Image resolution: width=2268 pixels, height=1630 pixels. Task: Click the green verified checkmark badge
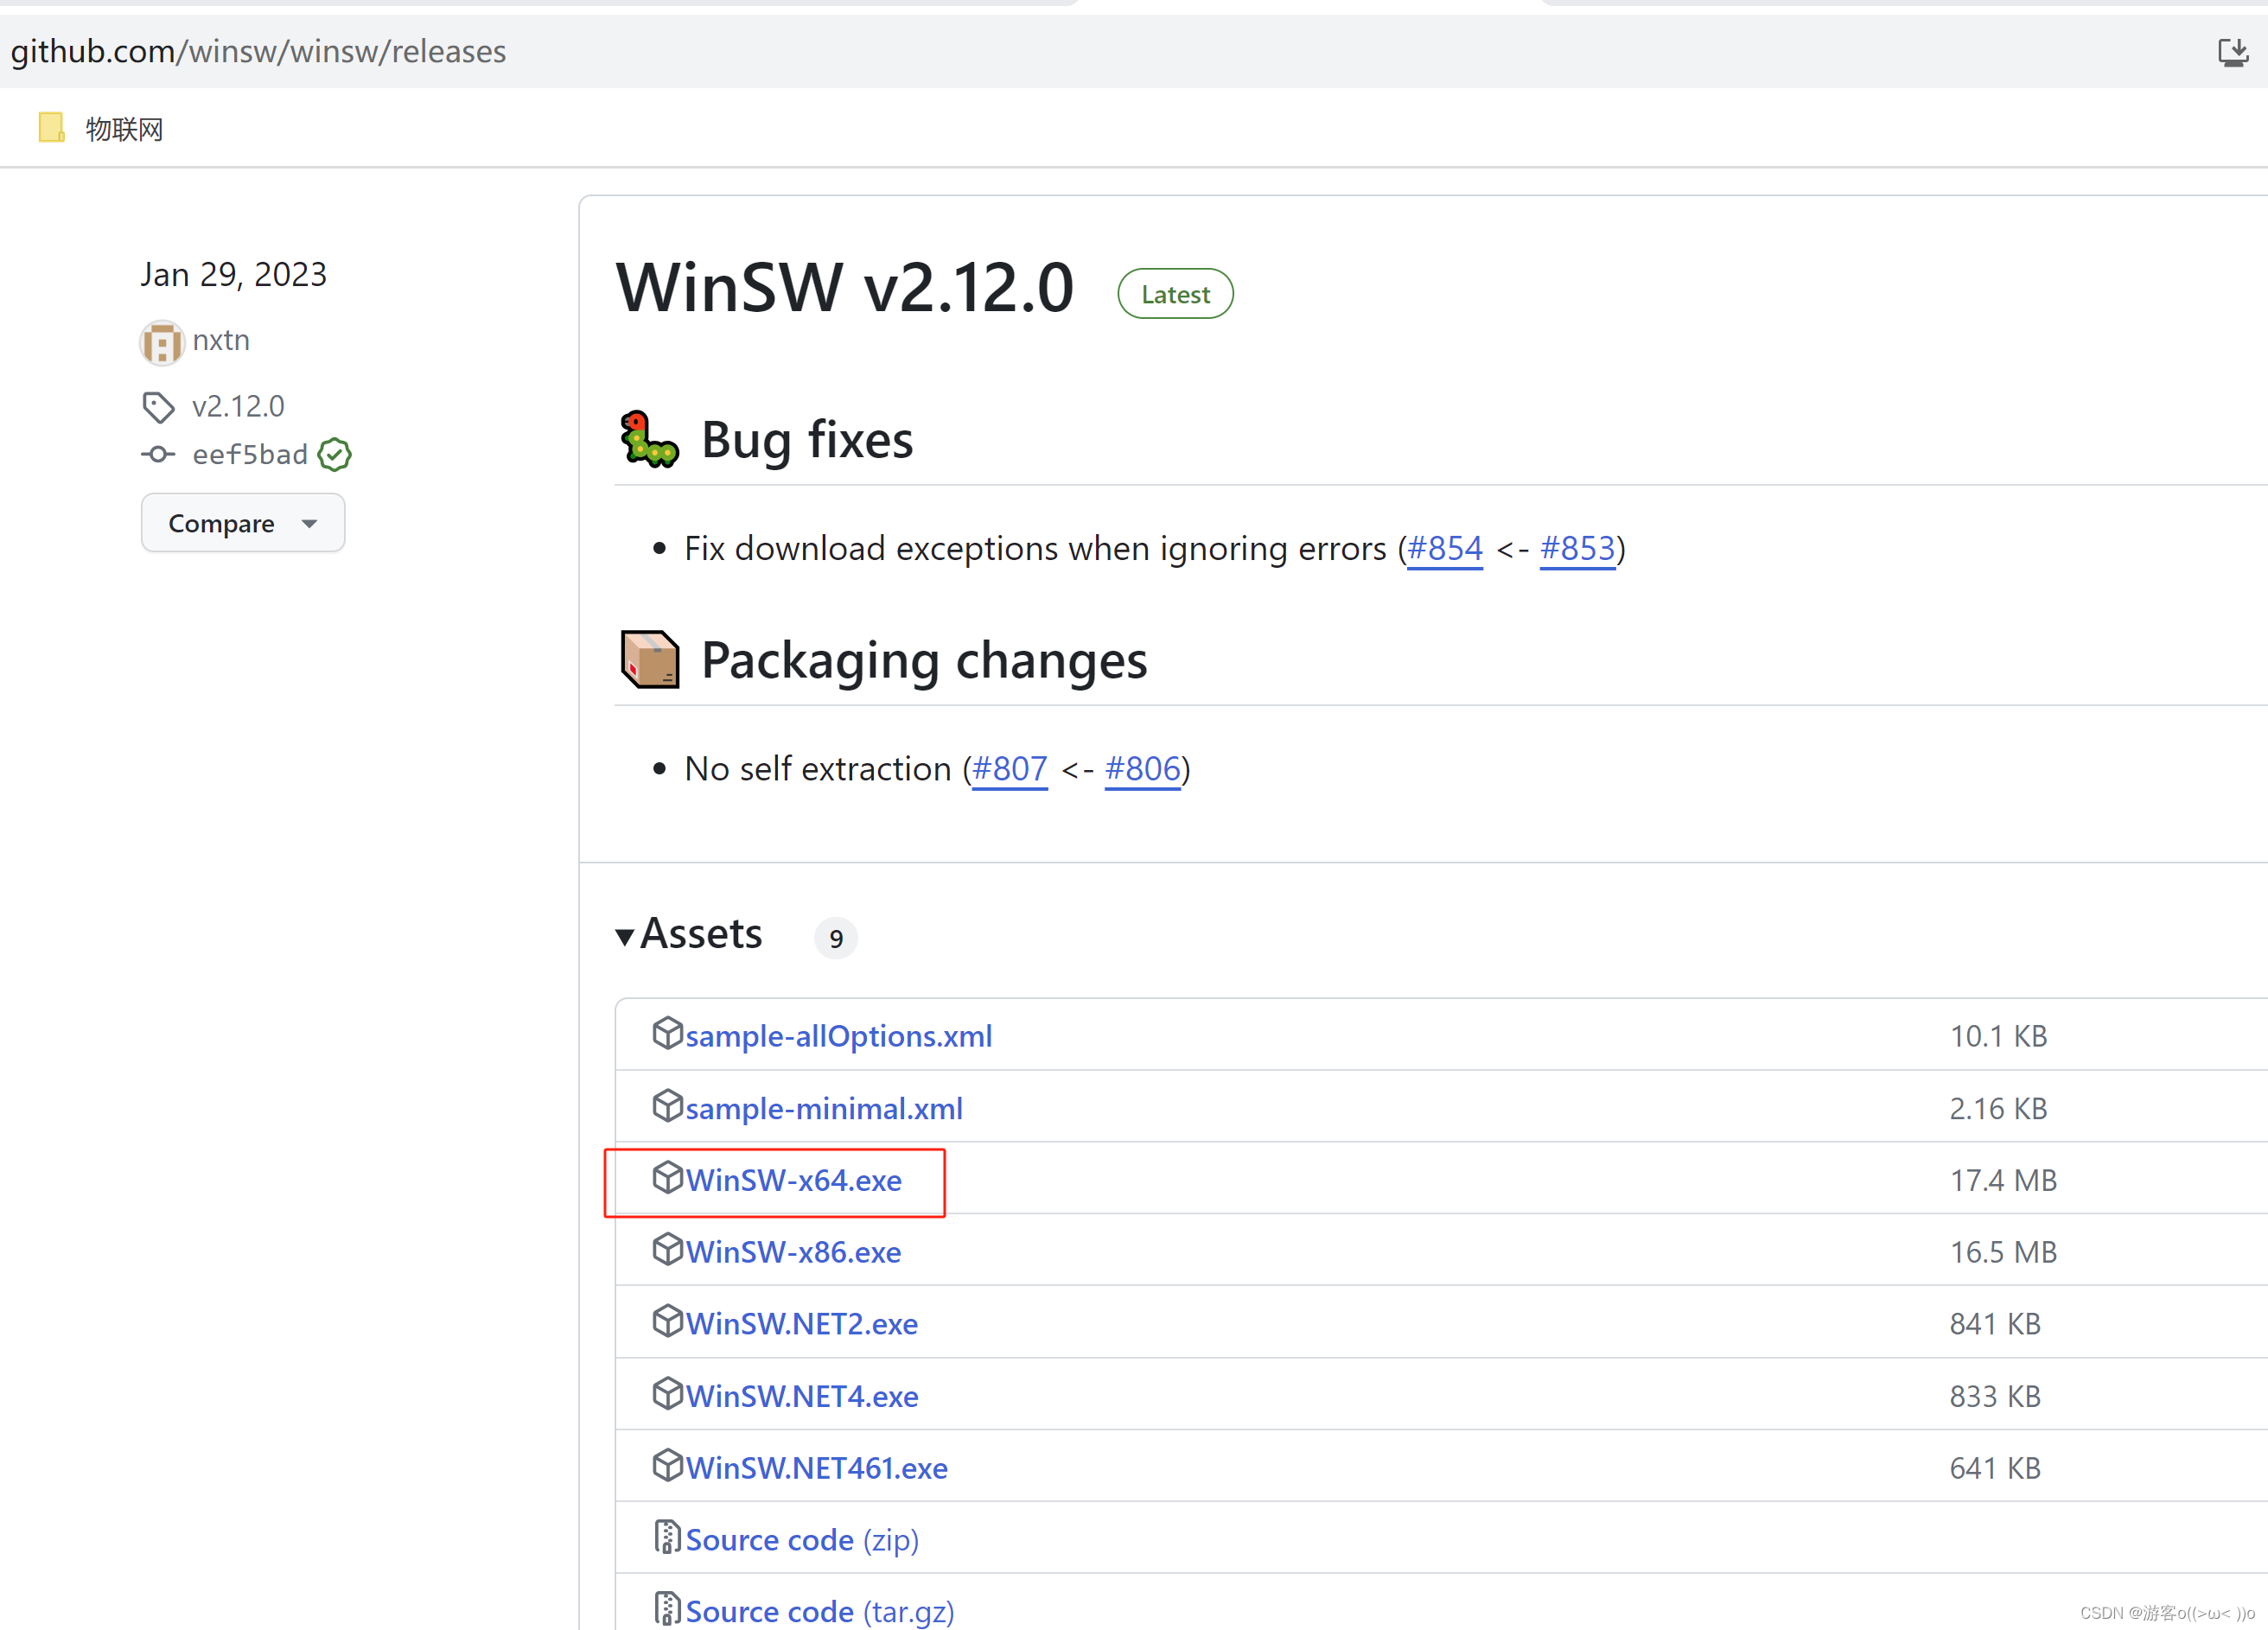(x=334, y=455)
